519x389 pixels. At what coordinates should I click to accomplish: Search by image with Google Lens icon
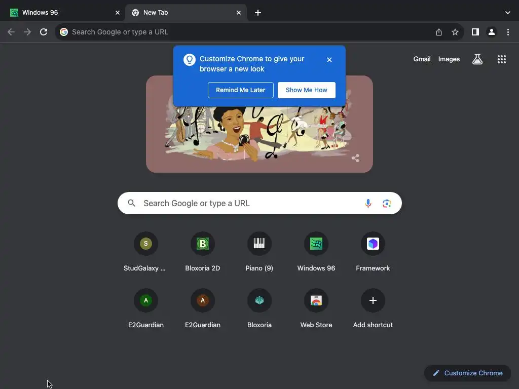coord(387,203)
